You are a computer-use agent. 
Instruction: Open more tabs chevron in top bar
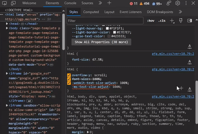pos(100,3)
